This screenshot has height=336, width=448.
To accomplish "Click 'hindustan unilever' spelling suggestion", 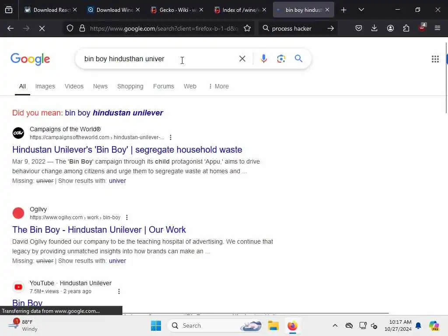I will tap(114, 113).
